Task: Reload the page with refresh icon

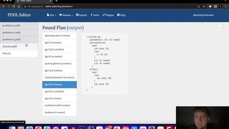Action: [14, 6]
